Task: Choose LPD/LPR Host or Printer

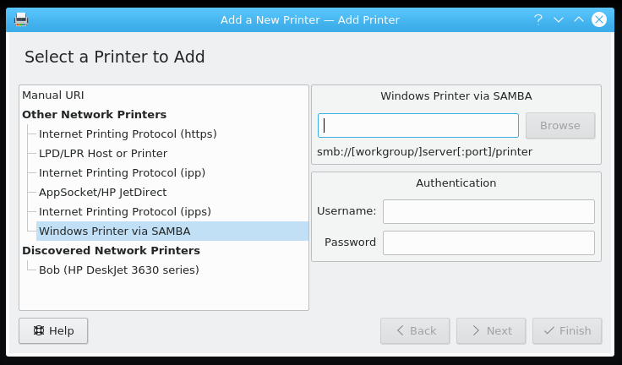Action: (103, 154)
